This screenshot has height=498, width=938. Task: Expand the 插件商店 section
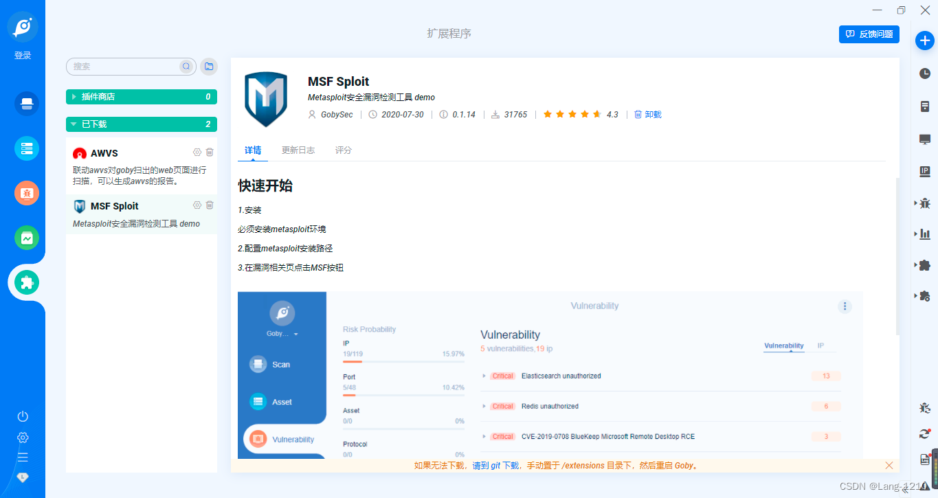pyautogui.click(x=142, y=97)
